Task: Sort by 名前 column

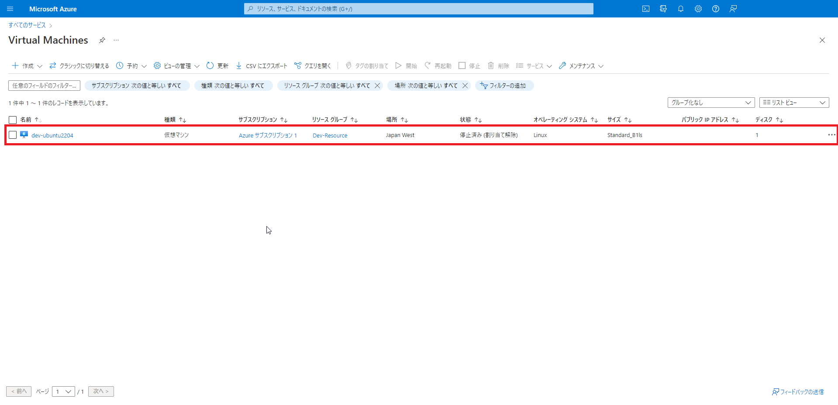Action: [x=31, y=120]
